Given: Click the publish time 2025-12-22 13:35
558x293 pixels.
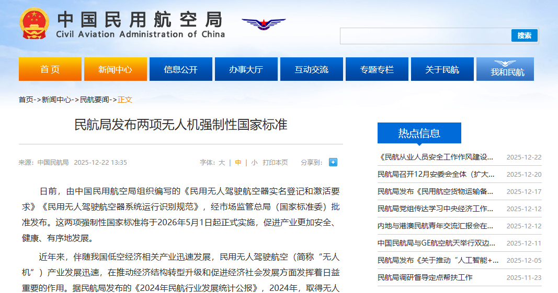Looking at the screenshot, I should coord(100,163).
